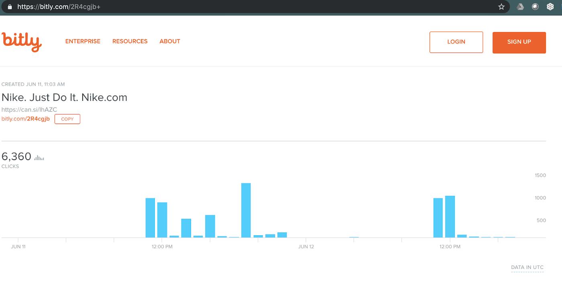Click the JUN 12 axis label
The height and width of the screenshot is (291, 562).
tap(306, 247)
